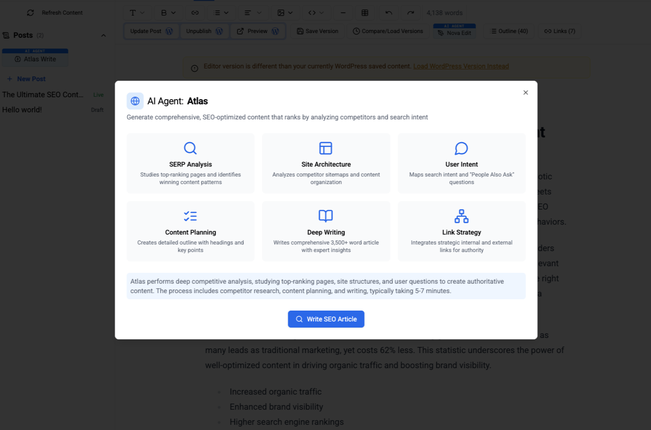Open the Hello world! draft post

pyautogui.click(x=22, y=110)
